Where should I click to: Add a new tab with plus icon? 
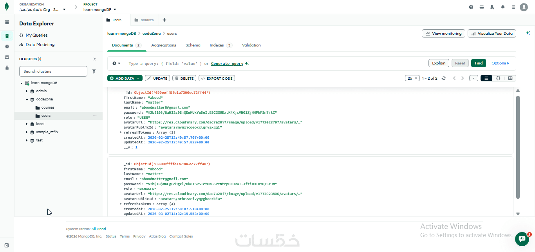coord(164,20)
